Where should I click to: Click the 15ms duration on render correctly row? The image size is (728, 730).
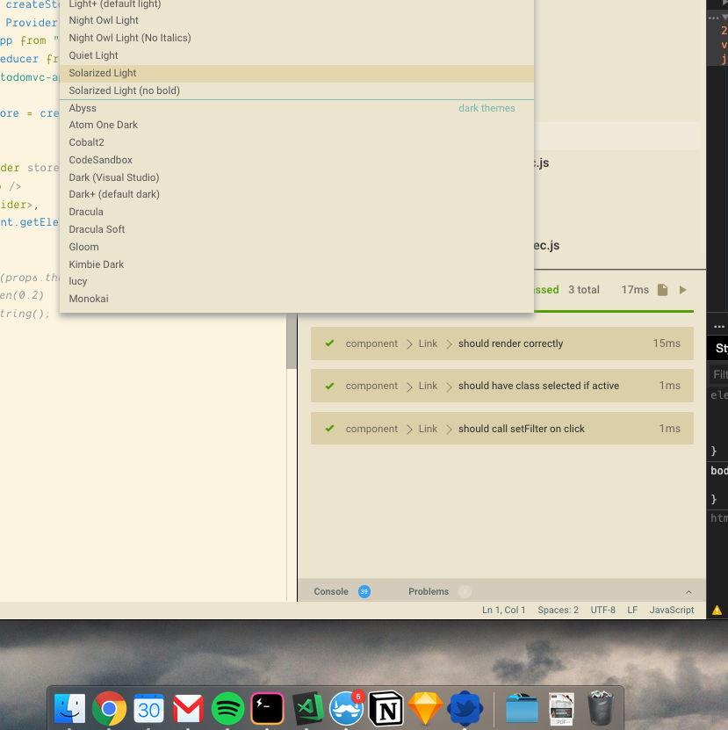pyautogui.click(x=667, y=343)
